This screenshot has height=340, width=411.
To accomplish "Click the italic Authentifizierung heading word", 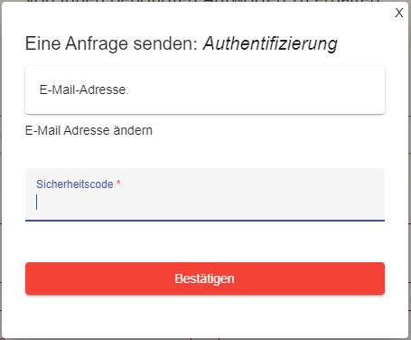I will point(270,43).
